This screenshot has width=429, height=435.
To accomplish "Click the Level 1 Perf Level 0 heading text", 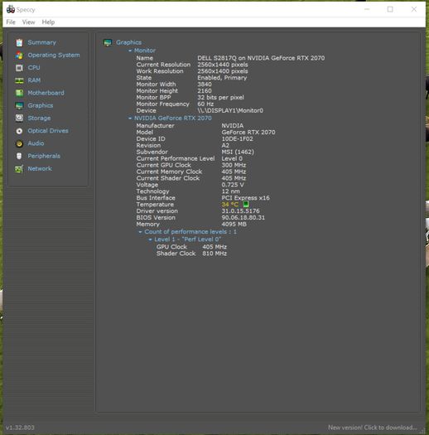I will (x=188, y=239).
